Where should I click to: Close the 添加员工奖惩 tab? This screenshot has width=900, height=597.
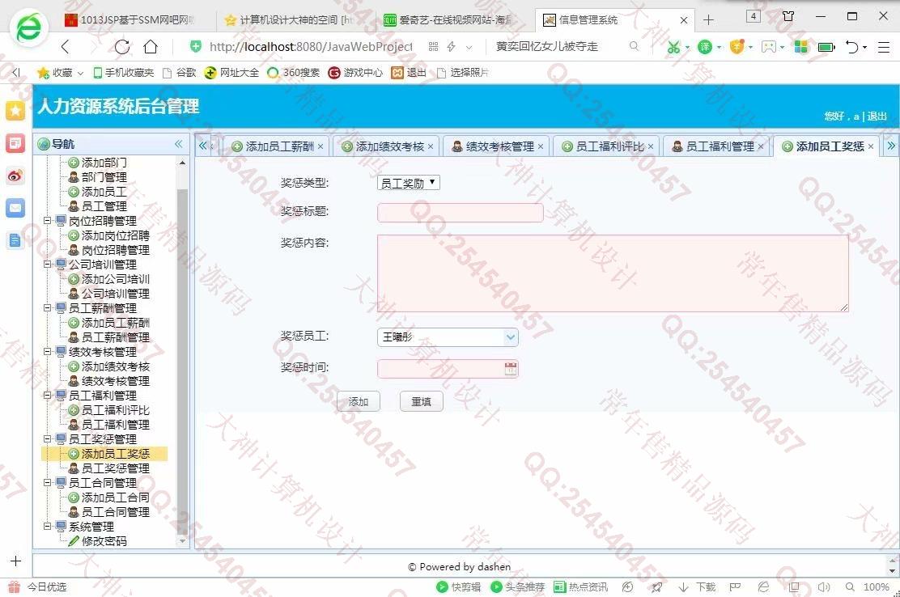point(871,146)
